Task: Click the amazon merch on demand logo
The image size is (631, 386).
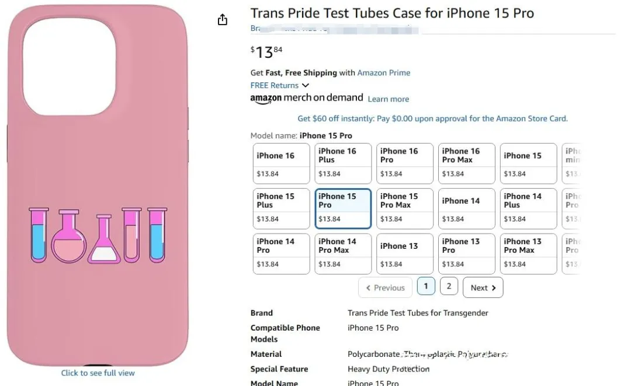Action: click(307, 98)
